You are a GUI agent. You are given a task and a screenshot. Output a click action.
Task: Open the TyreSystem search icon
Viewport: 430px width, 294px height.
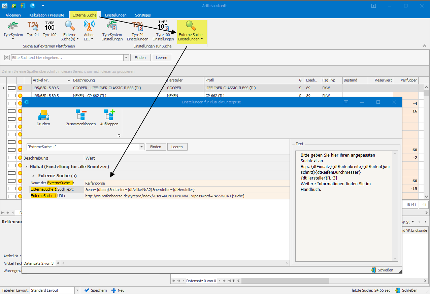[13, 26]
